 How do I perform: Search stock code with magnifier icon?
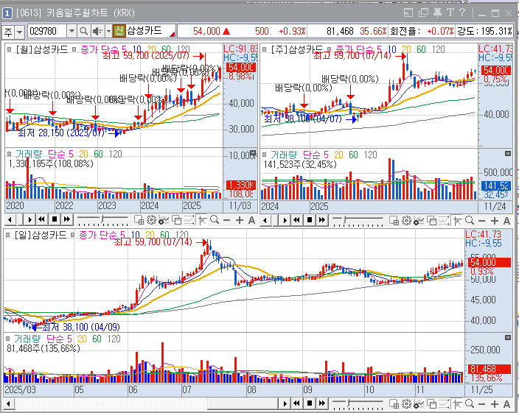(x=84, y=32)
